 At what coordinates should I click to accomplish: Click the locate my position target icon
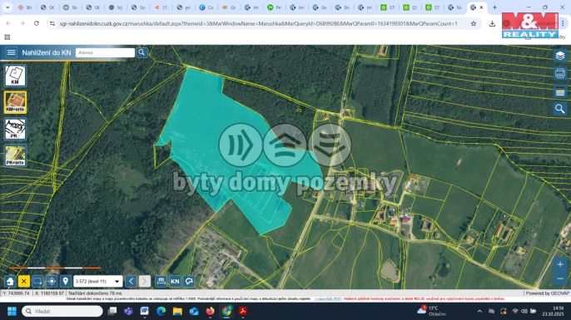pos(52,282)
